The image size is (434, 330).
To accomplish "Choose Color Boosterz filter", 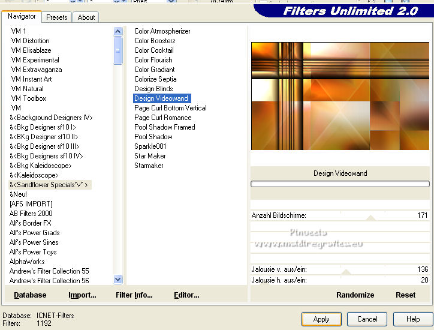I will 155,41.
